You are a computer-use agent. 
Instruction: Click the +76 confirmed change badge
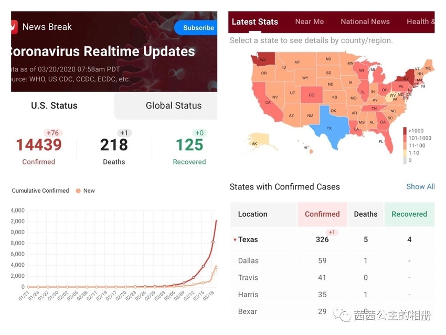(53, 133)
